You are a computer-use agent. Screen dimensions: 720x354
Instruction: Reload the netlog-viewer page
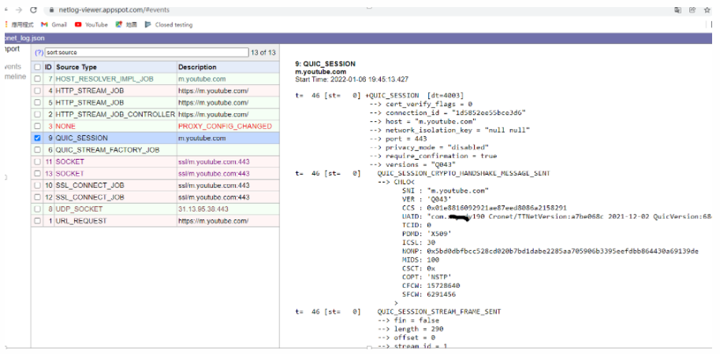pyautogui.click(x=33, y=9)
